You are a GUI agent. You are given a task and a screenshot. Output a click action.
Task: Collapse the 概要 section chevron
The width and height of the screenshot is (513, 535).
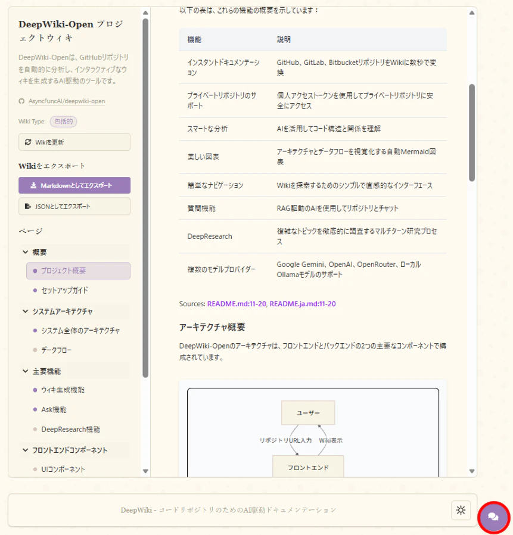pos(25,252)
